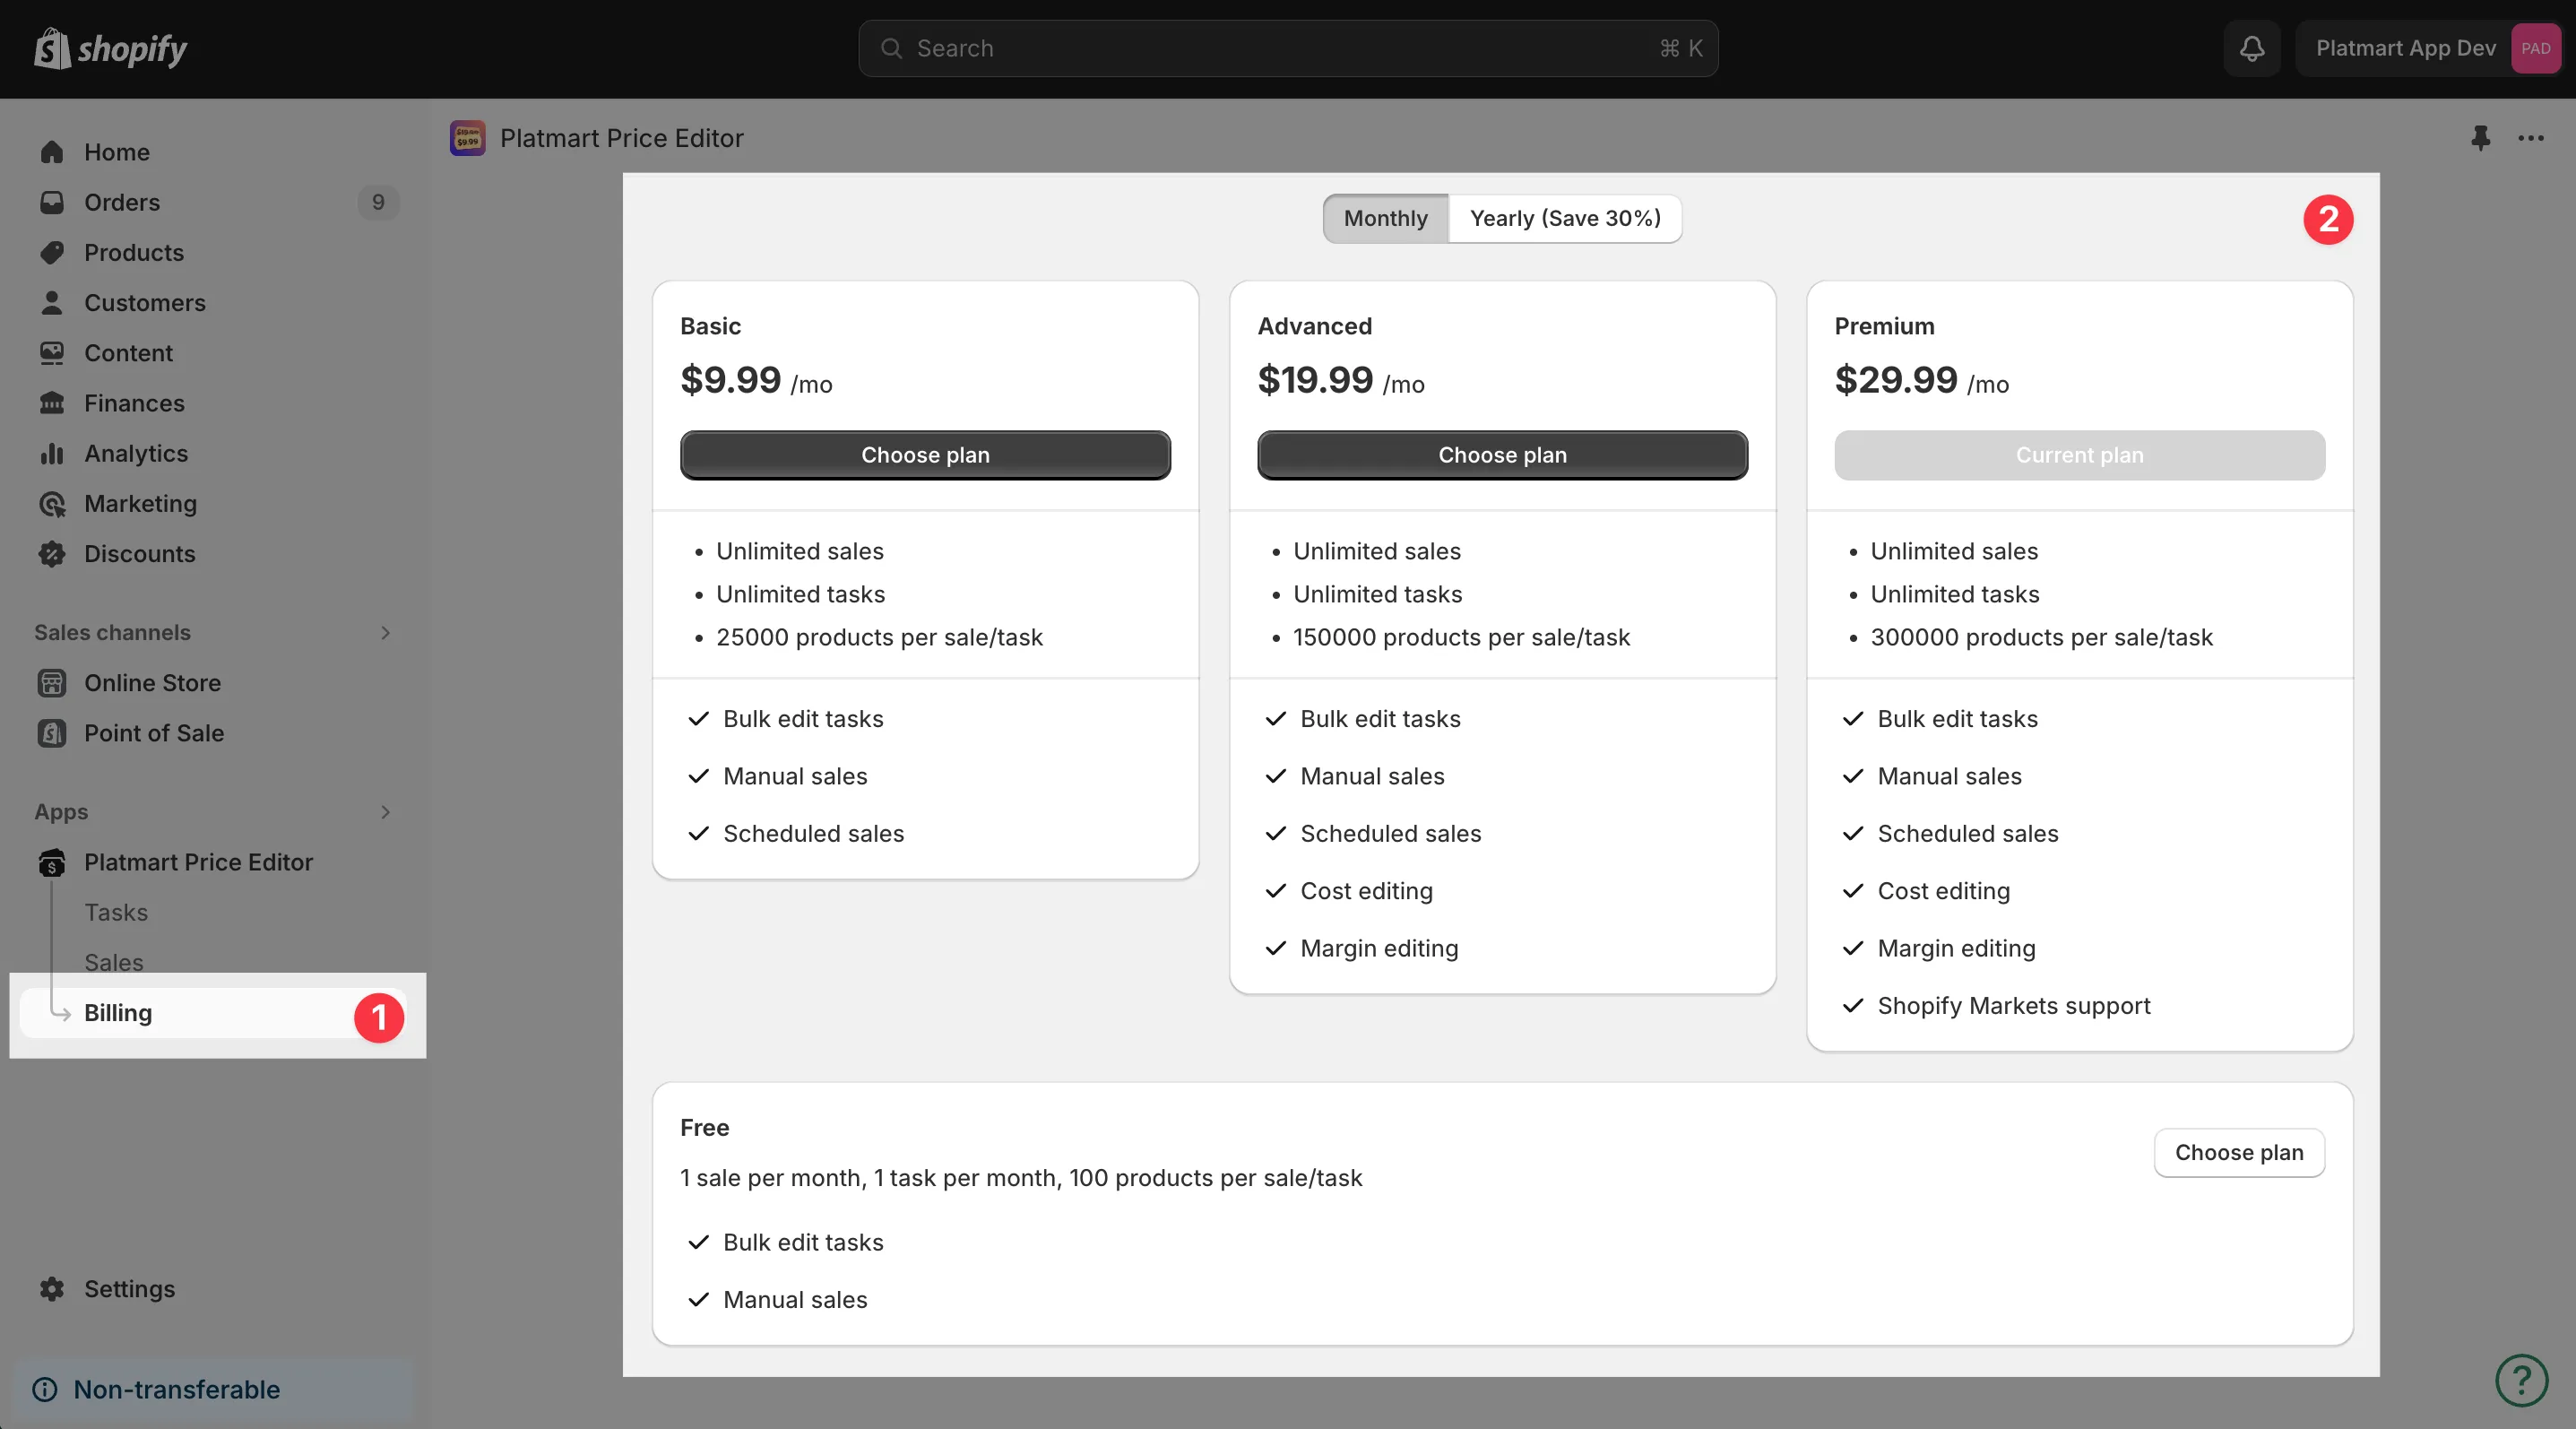
Task: Choose the Advanced plan
Action: pos(1502,455)
